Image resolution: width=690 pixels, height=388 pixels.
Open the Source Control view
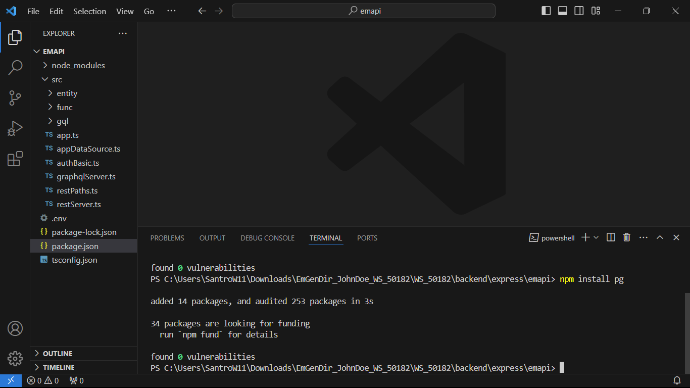15,98
